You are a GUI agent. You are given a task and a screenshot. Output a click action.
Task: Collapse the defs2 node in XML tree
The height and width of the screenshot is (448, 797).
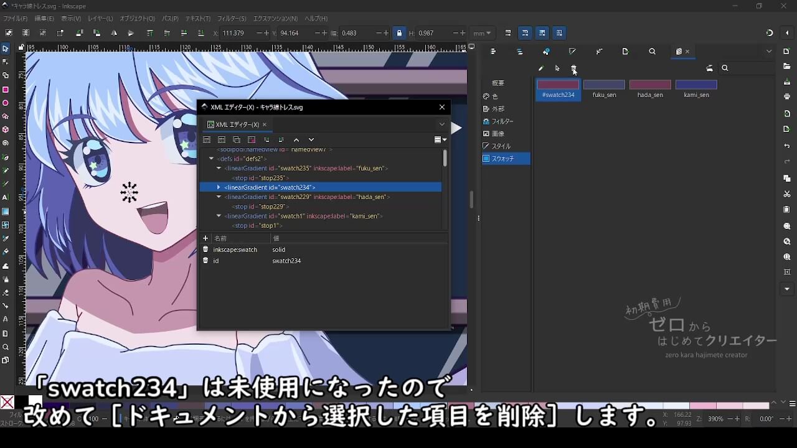pyautogui.click(x=212, y=159)
